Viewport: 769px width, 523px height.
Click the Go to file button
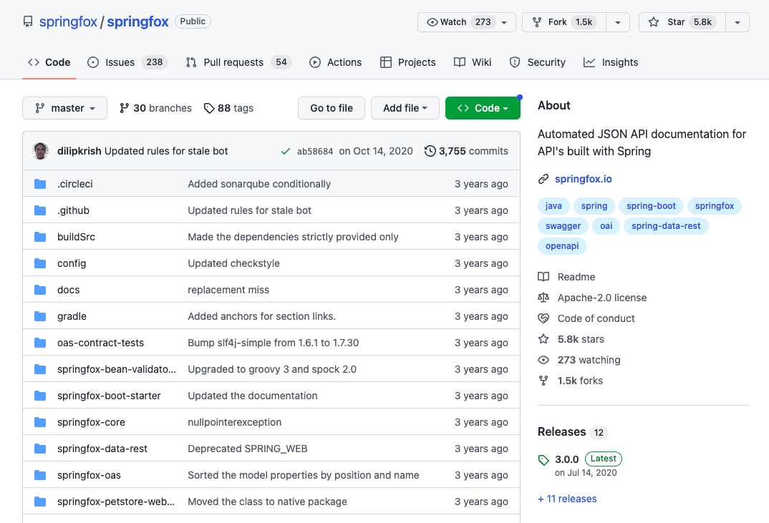click(332, 108)
